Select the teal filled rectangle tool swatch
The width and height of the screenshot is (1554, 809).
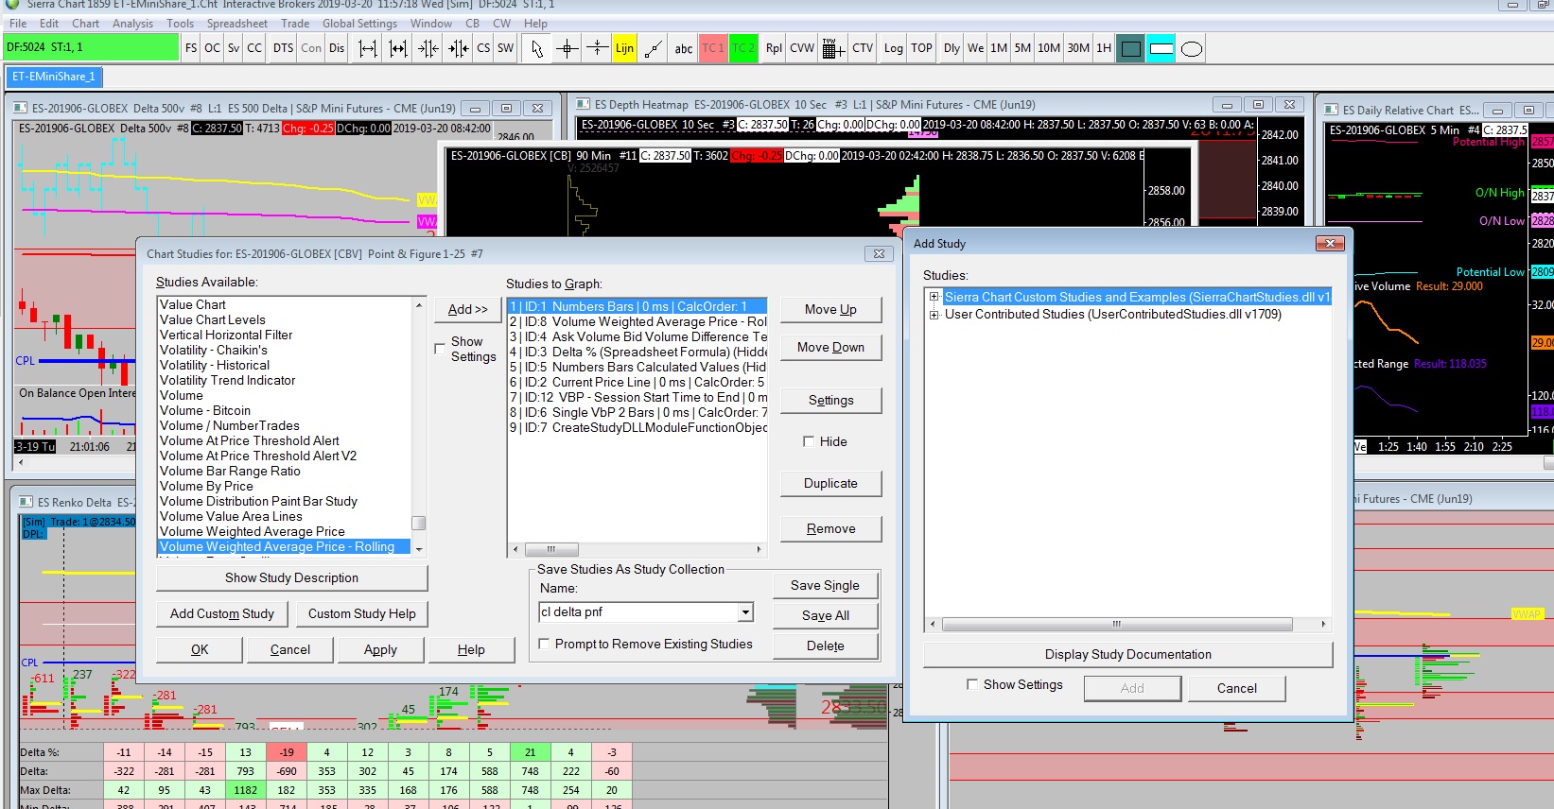1130,48
